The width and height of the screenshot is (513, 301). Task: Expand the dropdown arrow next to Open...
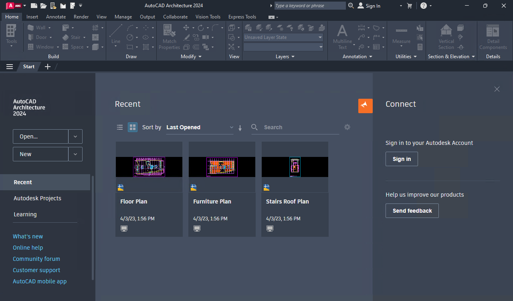(75, 136)
